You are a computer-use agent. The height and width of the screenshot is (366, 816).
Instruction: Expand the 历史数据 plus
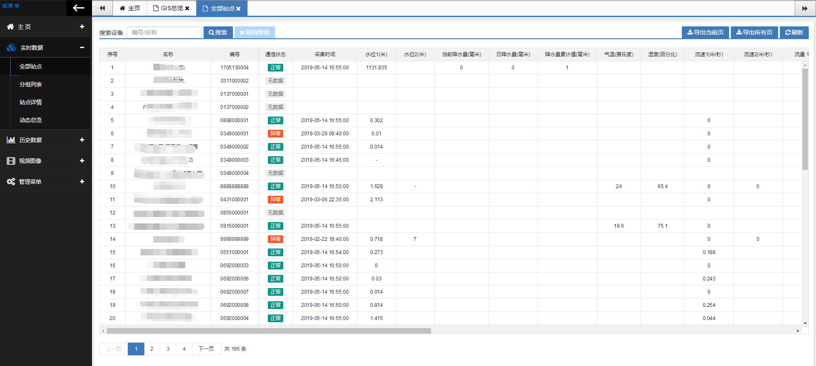coord(82,140)
